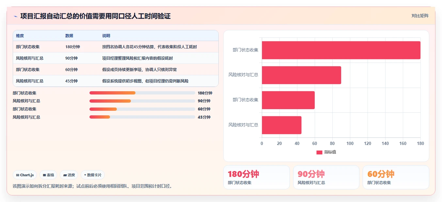Viewport: 442px width, 202px height.
Task: Click the 对比矩阵 label in the header
Action: (x=420, y=16)
